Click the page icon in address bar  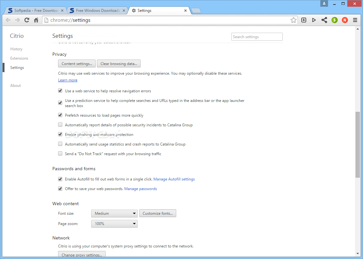click(46, 20)
